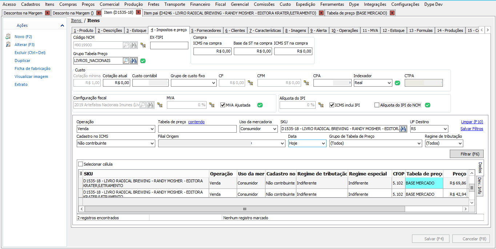Close the Tabela de preço (BASE MERCADO) tab
The width and height of the screenshot is (496, 249).
(x=391, y=13)
